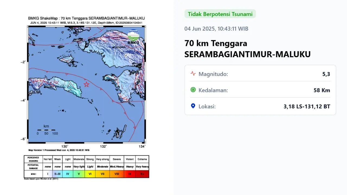Open the BMKG ShakeMap image
This screenshot has height=195, width=347.
[x=86, y=98]
